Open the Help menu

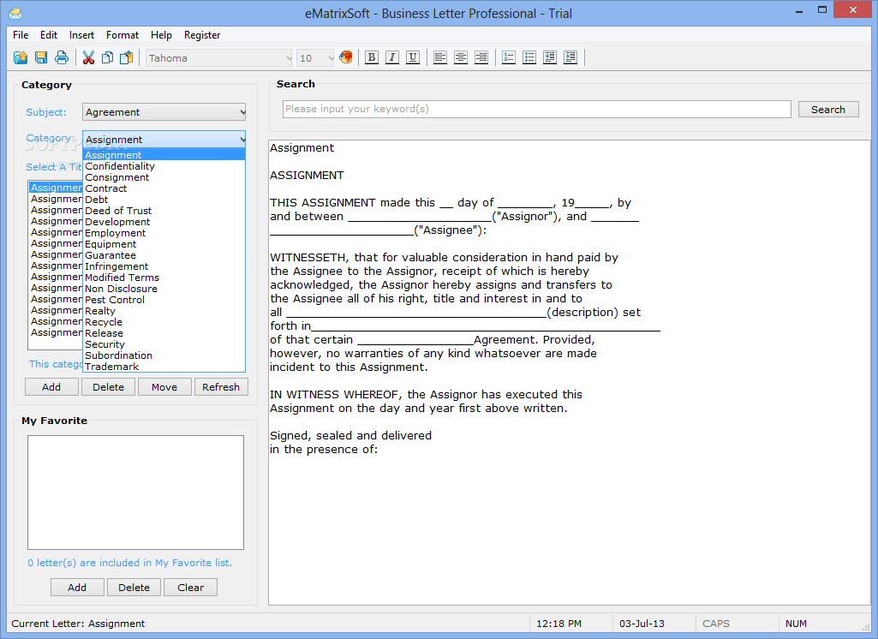click(161, 35)
